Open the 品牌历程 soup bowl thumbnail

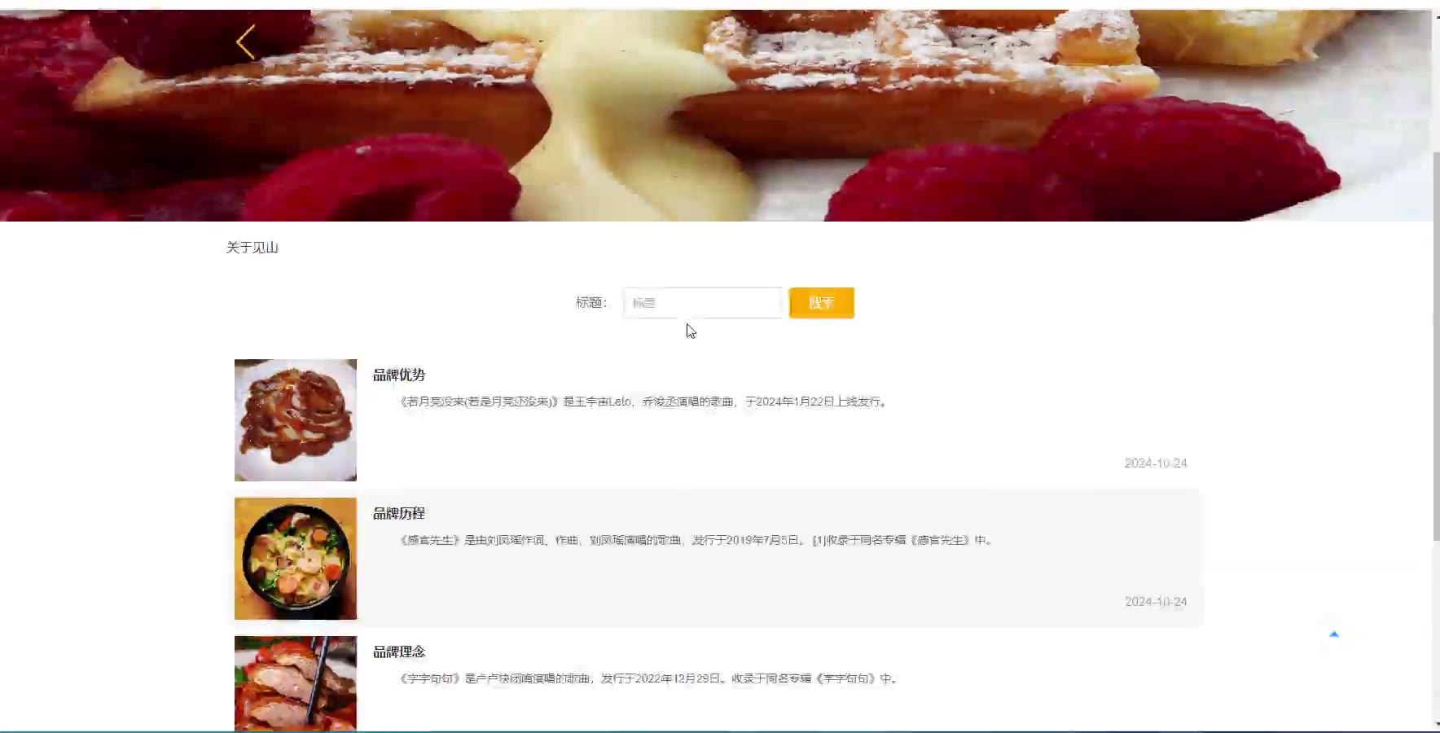(x=296, y=559)
